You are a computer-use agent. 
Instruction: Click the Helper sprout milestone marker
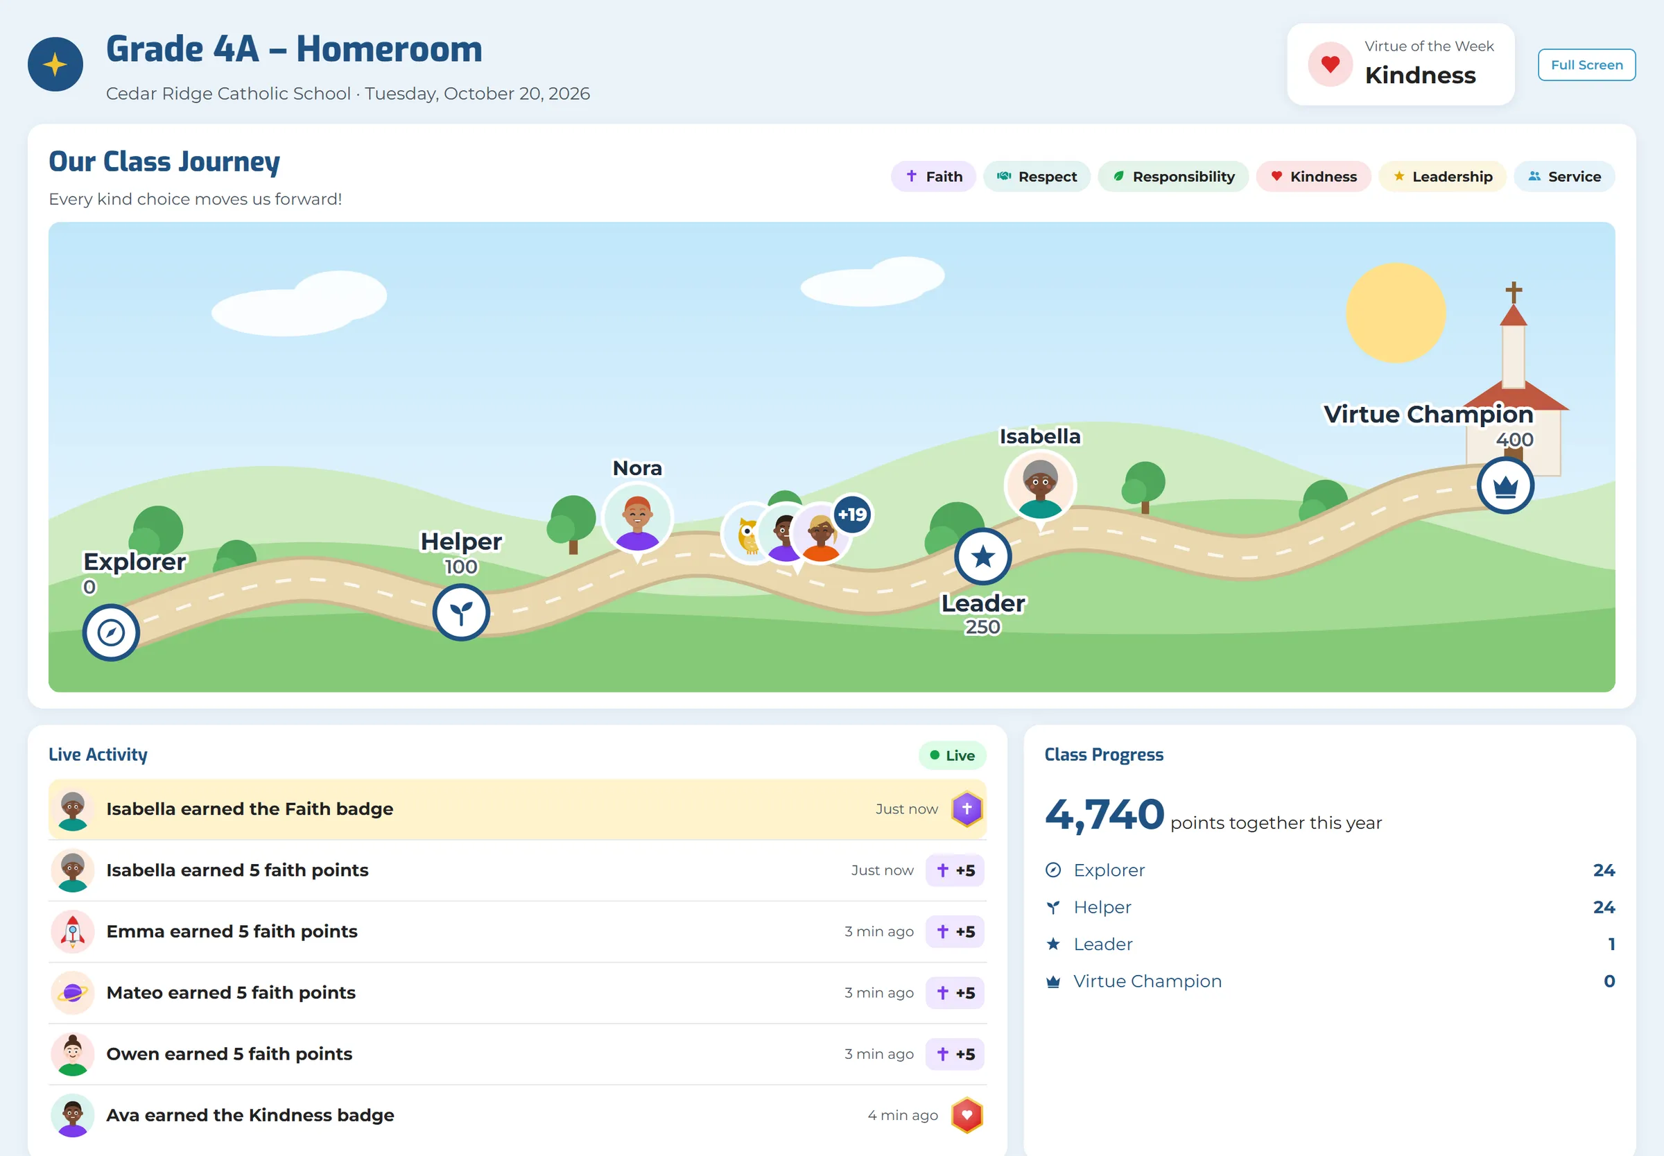[461, 613]
